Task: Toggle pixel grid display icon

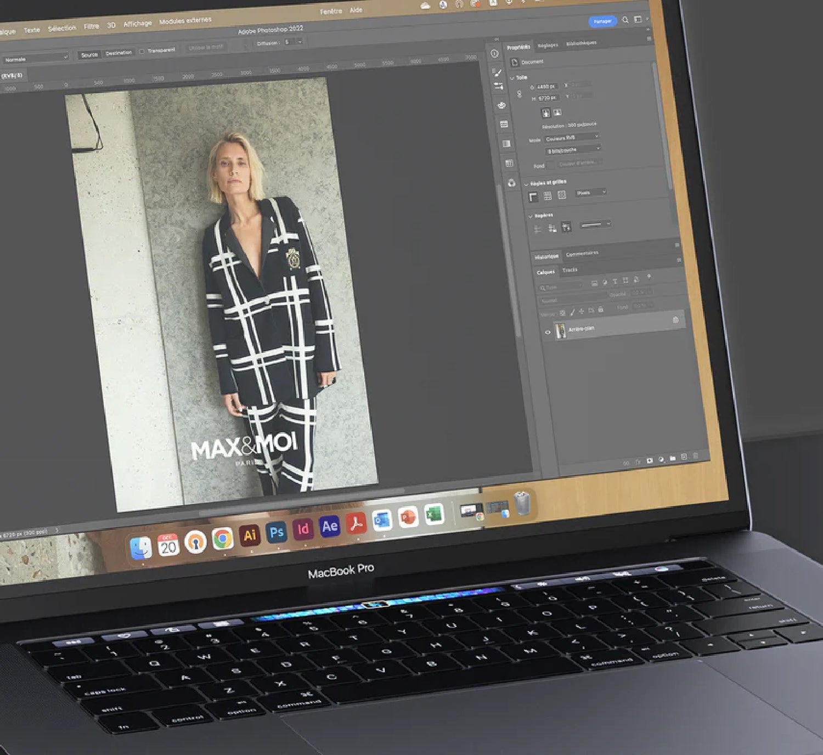Action: pyautogui.click(x=562, y=195)
